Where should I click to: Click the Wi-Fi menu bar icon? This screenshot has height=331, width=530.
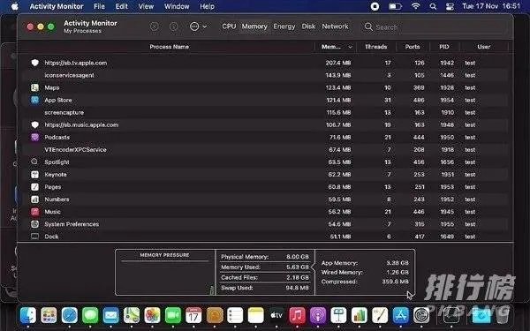pos(416,6)
